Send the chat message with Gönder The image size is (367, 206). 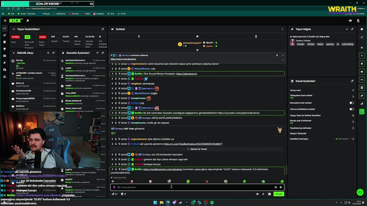[x=279, y=194]
